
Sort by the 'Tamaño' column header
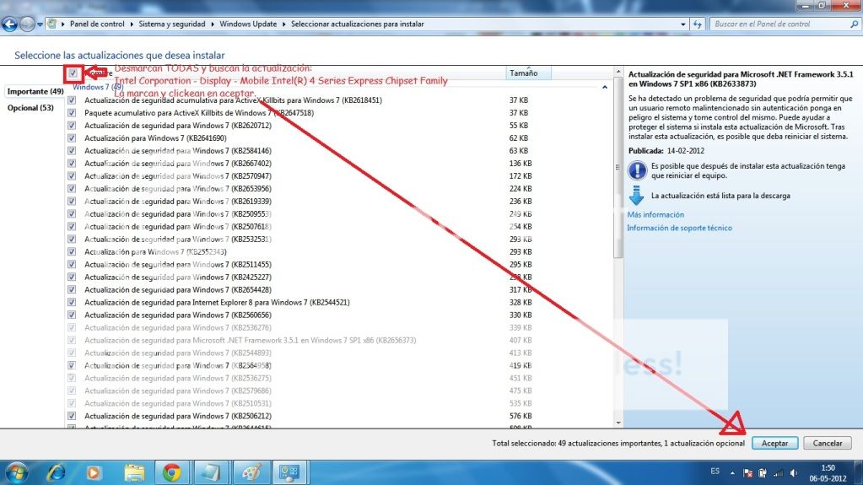[528, 73]
